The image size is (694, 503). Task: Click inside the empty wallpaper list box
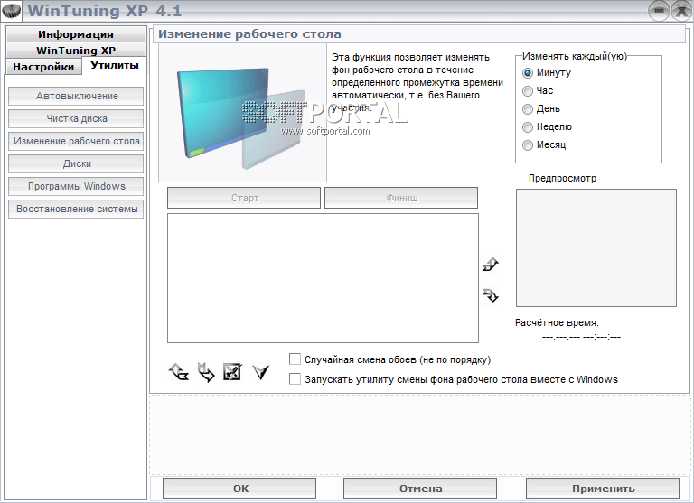pos(324,278)
